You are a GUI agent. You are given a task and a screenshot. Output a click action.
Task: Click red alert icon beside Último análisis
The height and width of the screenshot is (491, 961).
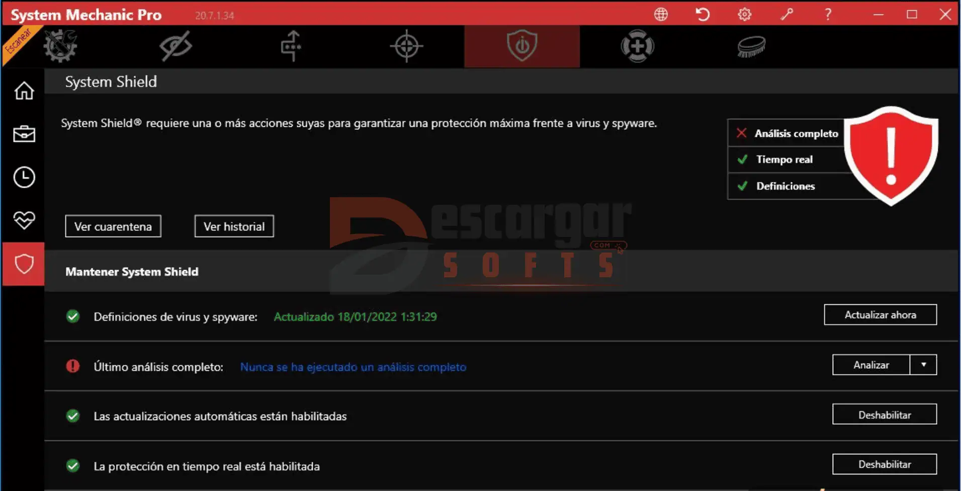click(73, 366)
